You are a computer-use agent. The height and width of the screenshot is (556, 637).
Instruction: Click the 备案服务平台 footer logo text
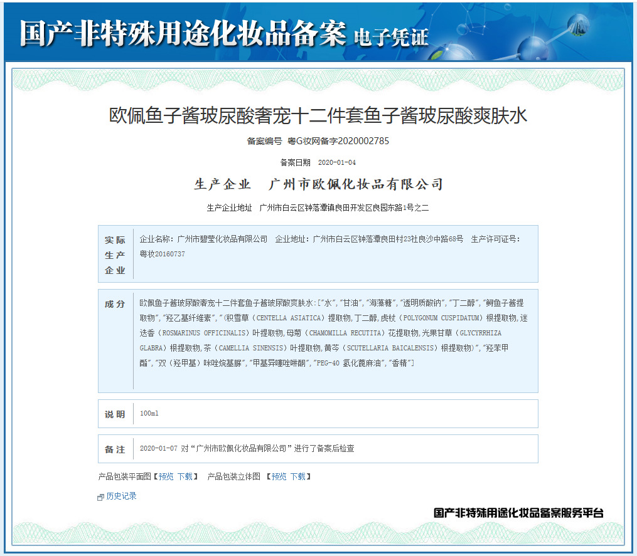(x=518, y=513)
